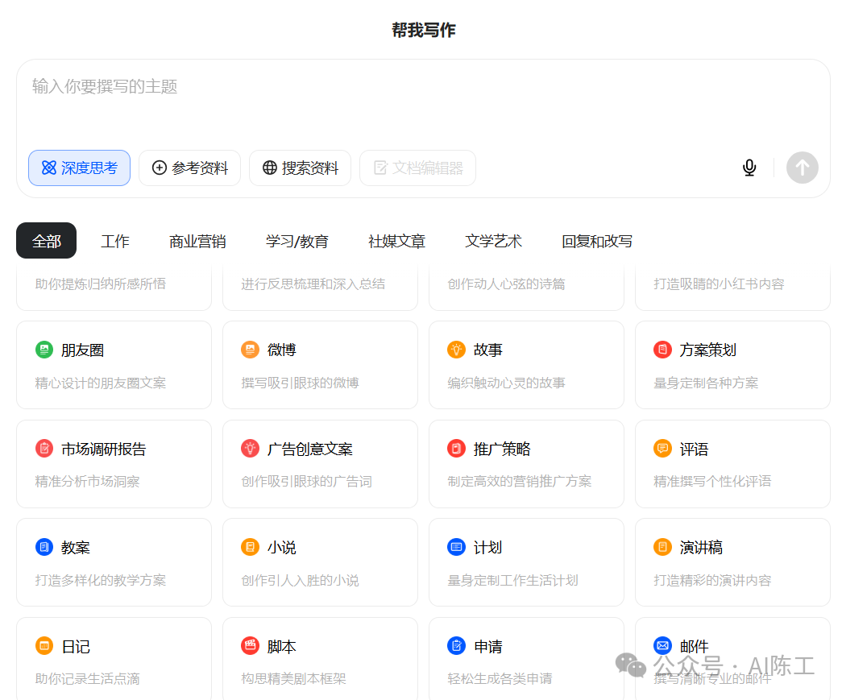Switch to the 工作 tab
The width and height of the screenshot is (842, 700).
pos(114,241)
